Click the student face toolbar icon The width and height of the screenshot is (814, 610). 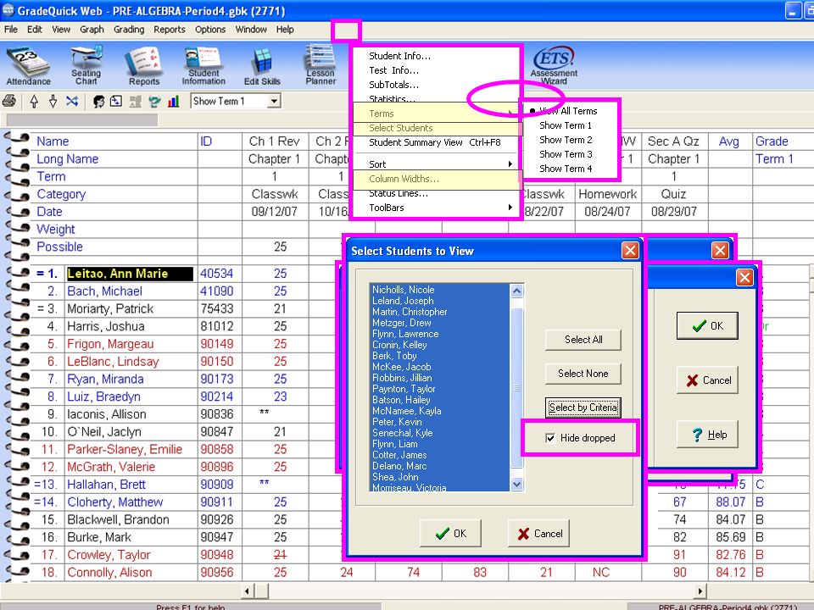98,101
